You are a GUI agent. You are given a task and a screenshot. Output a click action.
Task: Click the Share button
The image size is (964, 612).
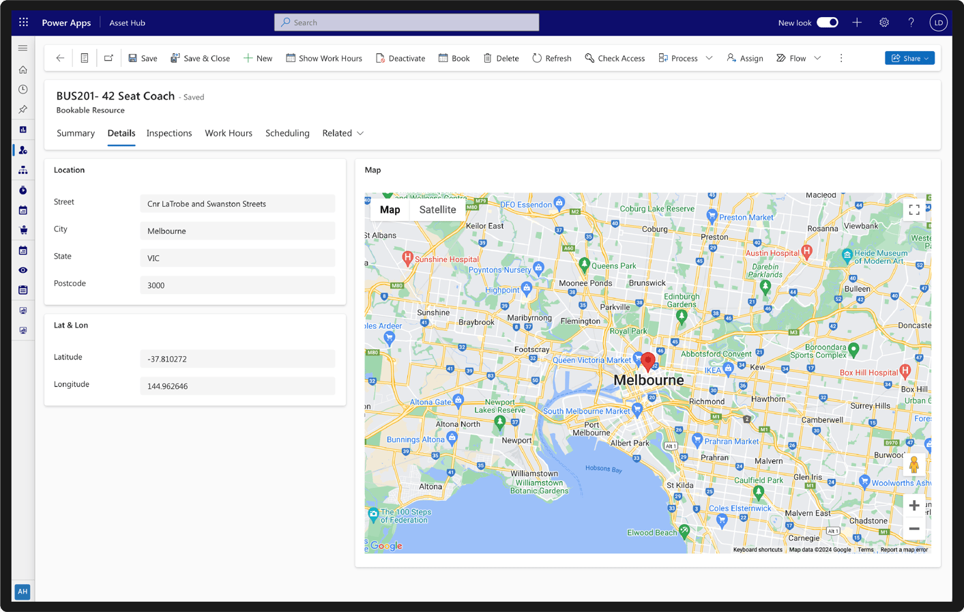coord(909,58)
